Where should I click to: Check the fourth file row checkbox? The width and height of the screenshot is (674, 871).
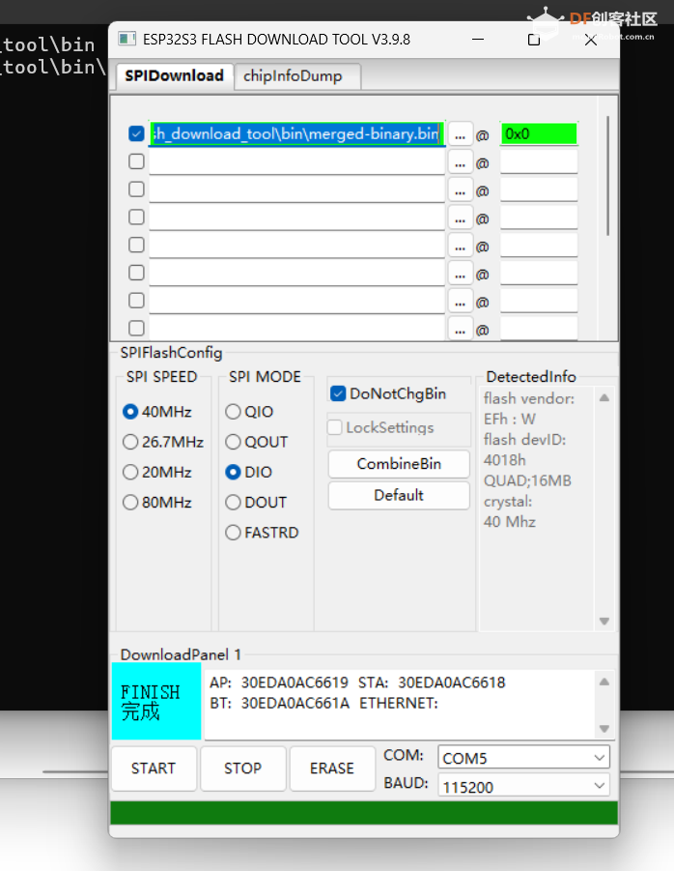tap(136, 218)
